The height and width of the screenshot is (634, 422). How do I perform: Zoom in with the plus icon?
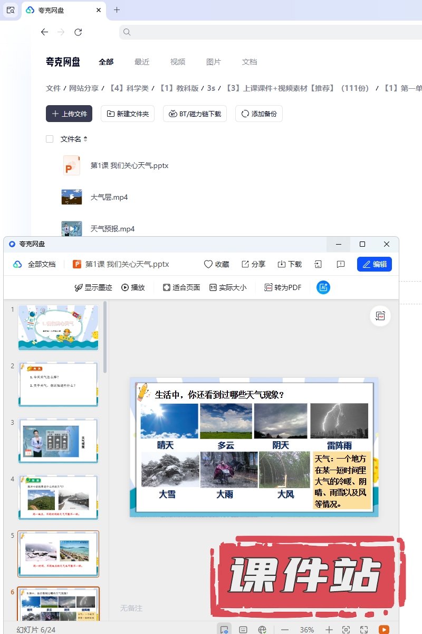329,629
